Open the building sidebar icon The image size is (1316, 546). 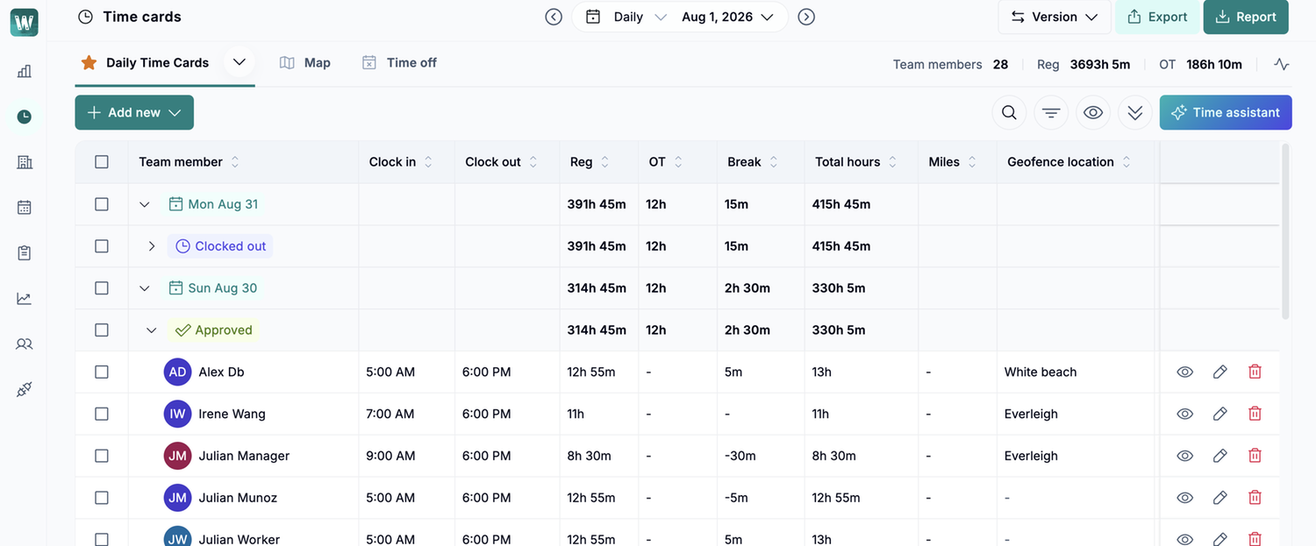25,162
